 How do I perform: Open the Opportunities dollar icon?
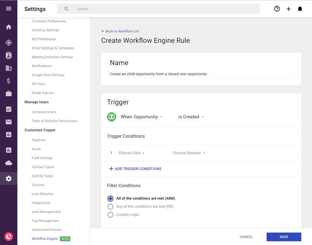[9, 81]
